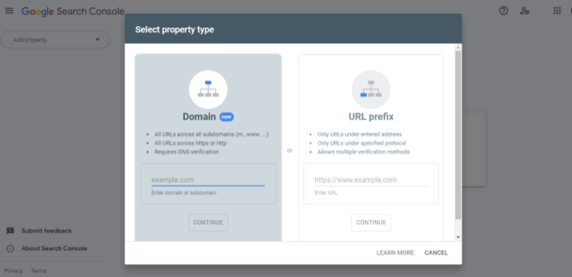
Task: Click the LEARN MORE button
Action: coord(395,253)
